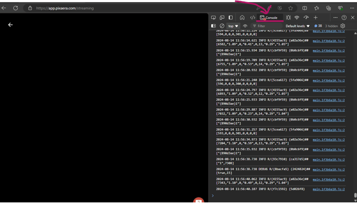This screenshot has width=357, height=211.
Task: Open DevTools help question mark icon
Action: 344,18
